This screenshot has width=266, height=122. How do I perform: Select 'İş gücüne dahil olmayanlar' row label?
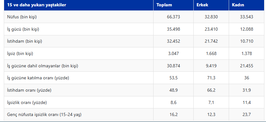coord(43,66)
